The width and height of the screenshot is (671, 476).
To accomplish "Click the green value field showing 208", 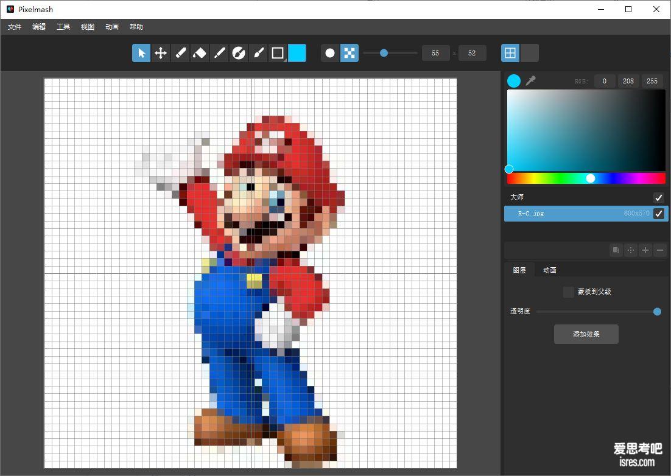I will 628,81.
